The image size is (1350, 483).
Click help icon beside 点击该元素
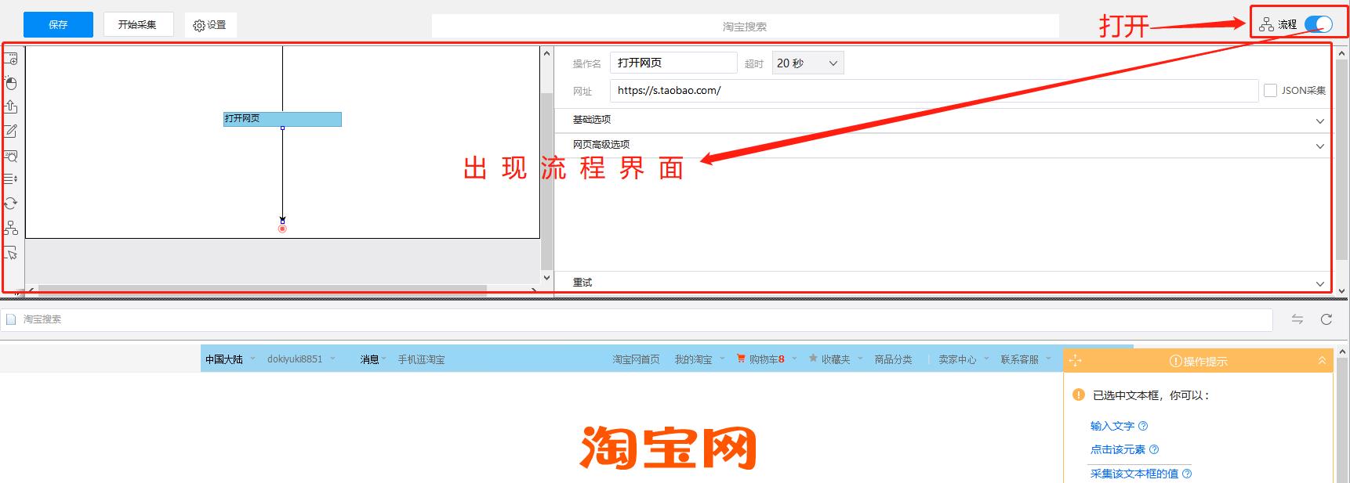[x=1154, y=449]
